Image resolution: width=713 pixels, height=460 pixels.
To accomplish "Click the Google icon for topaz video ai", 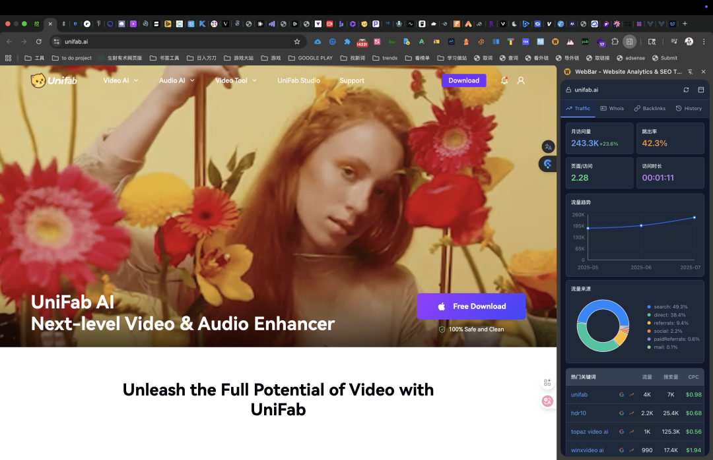I will [x=621, y=432].
